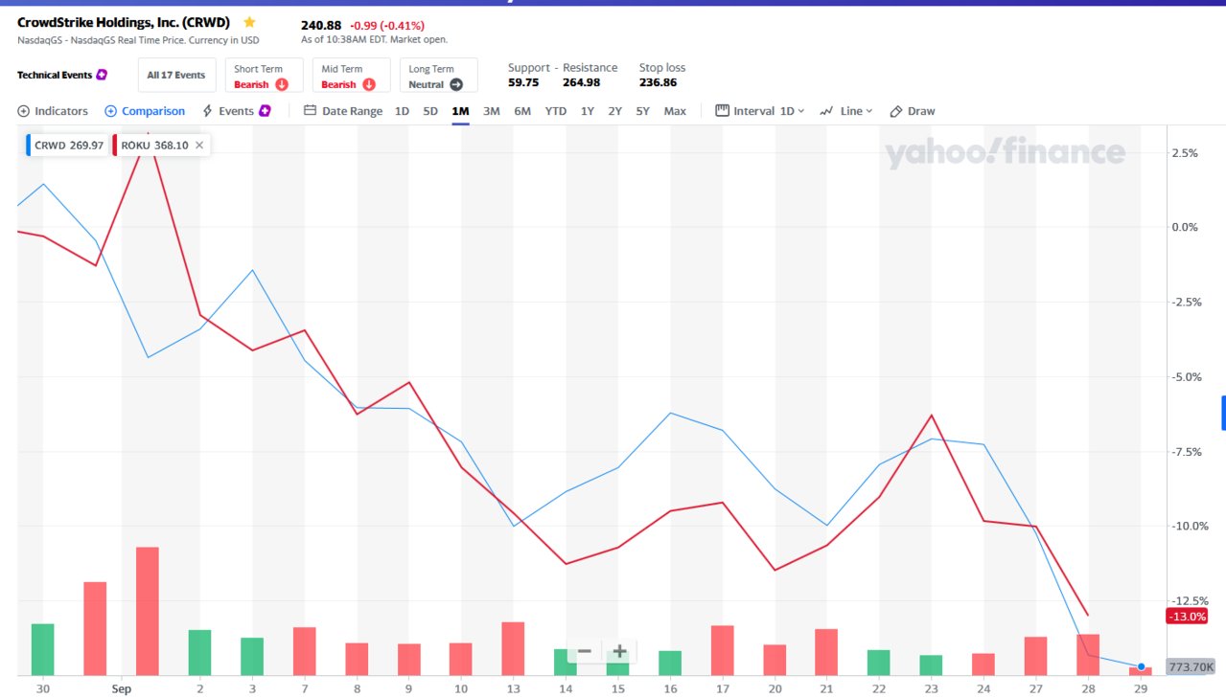Click the blue end-point marker on Sep 29
The height and width of the screenshot is (698, 1226).
[1141, 666]
